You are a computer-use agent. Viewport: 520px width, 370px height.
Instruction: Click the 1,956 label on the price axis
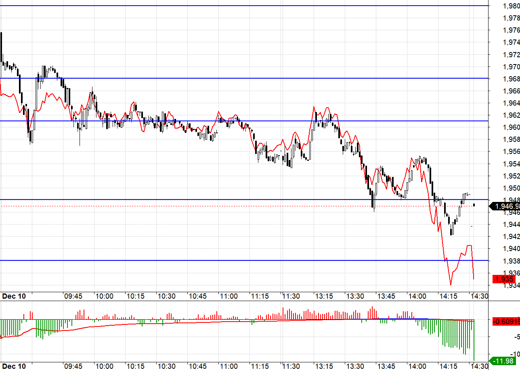coord(511,152)
